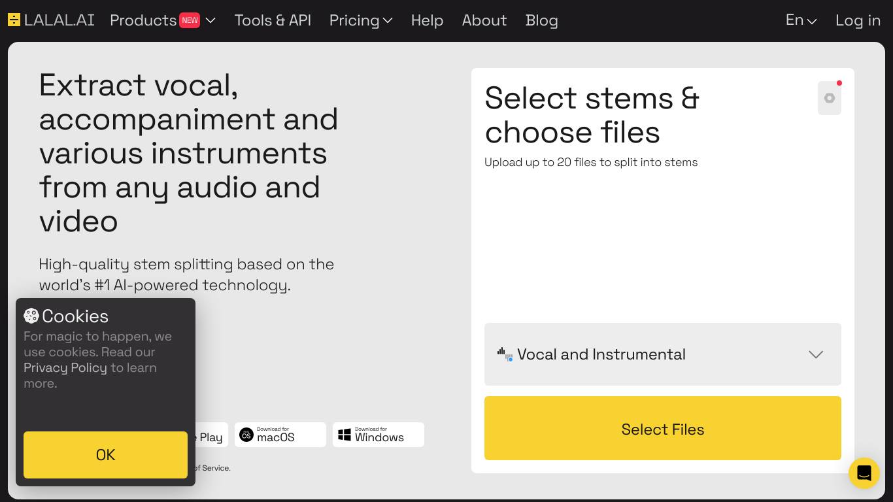Click the stem waveform icon beside Vocal and Instrumental
Image resolution: width=893 pixels, height=502 pixels.
pos(505,354)
